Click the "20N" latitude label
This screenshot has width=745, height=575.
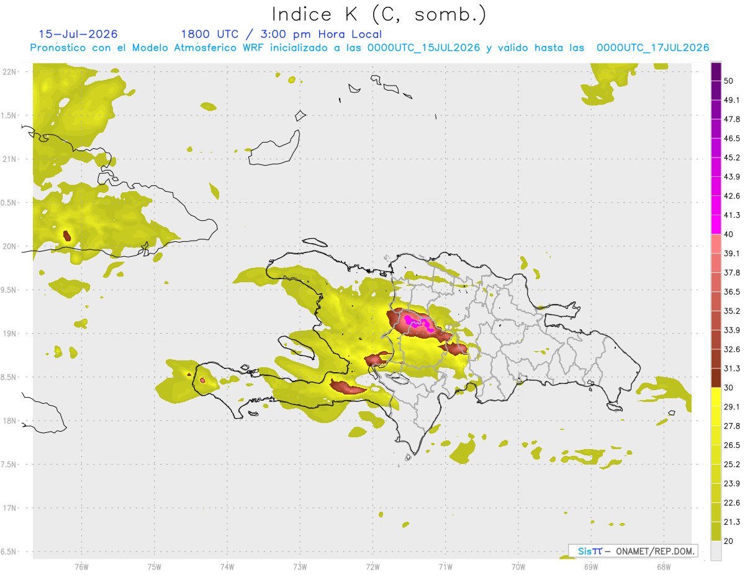click(10, 246)
